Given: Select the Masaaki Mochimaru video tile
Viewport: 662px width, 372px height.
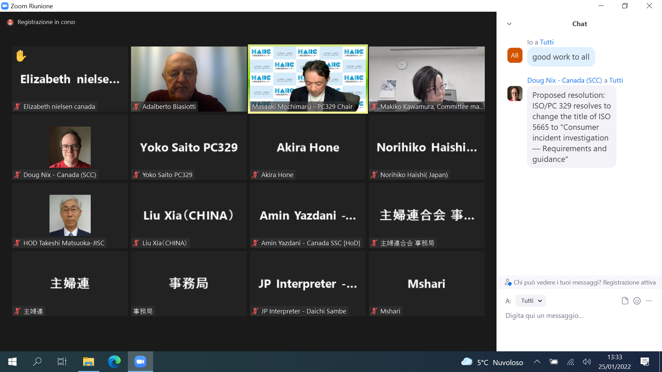Looking at the screenshot, I should [x=308, y=79].
